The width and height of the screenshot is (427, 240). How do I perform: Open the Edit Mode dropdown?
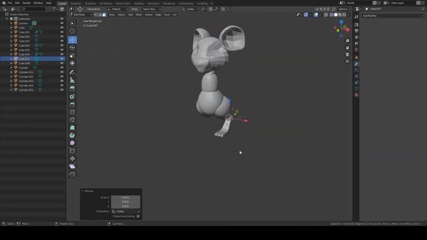point(80,15)
